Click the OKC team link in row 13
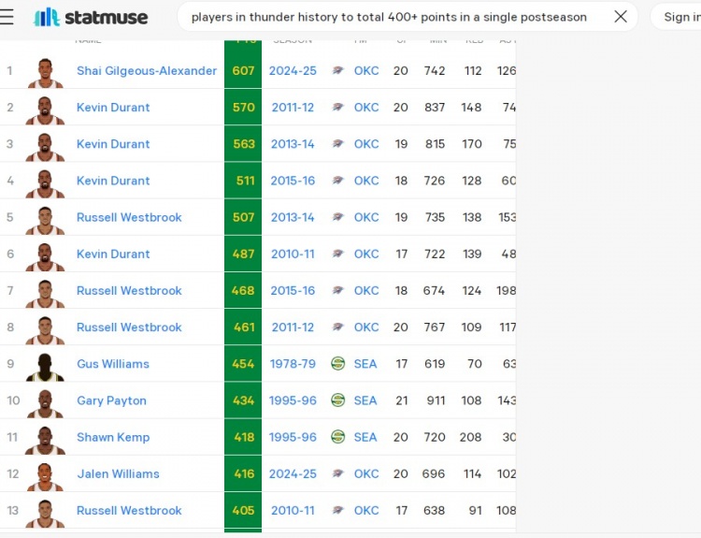The image size is (701, 538). point(366,510)
